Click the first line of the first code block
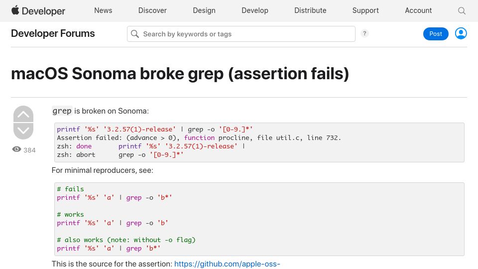Screen dimensions: 478x269 pos(155,130)
